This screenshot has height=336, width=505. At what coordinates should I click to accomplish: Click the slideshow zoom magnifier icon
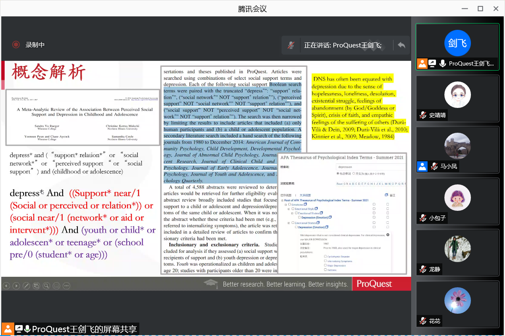(46, 286)
